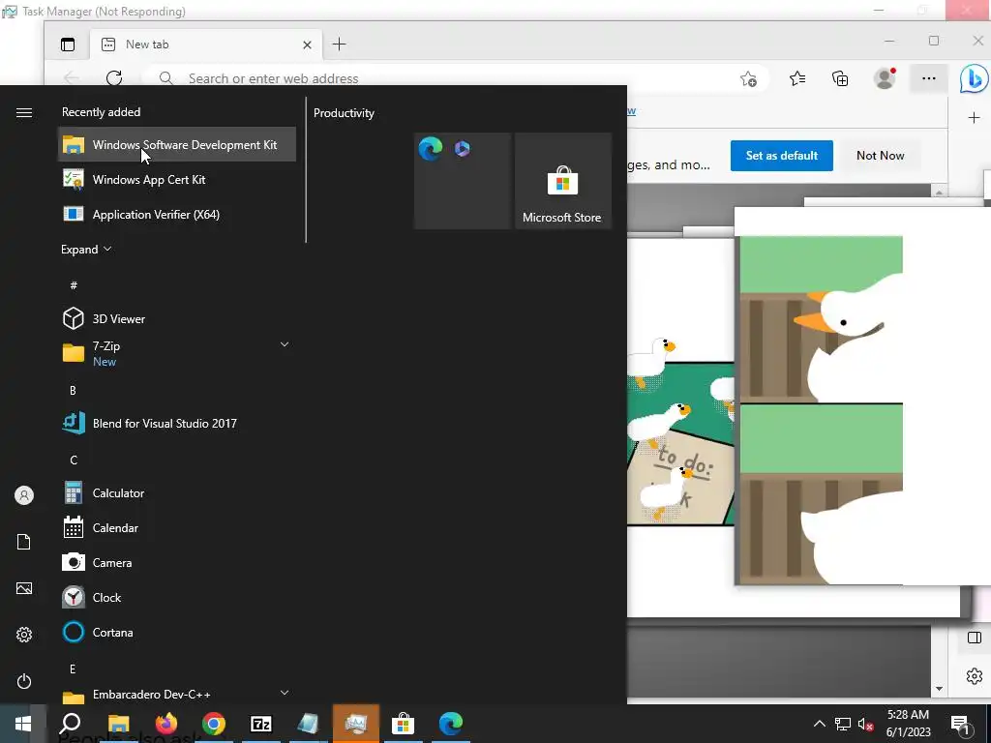Click the Windows Start button
This screenshot has height=743, width=991.
click(x=23, y=724)
